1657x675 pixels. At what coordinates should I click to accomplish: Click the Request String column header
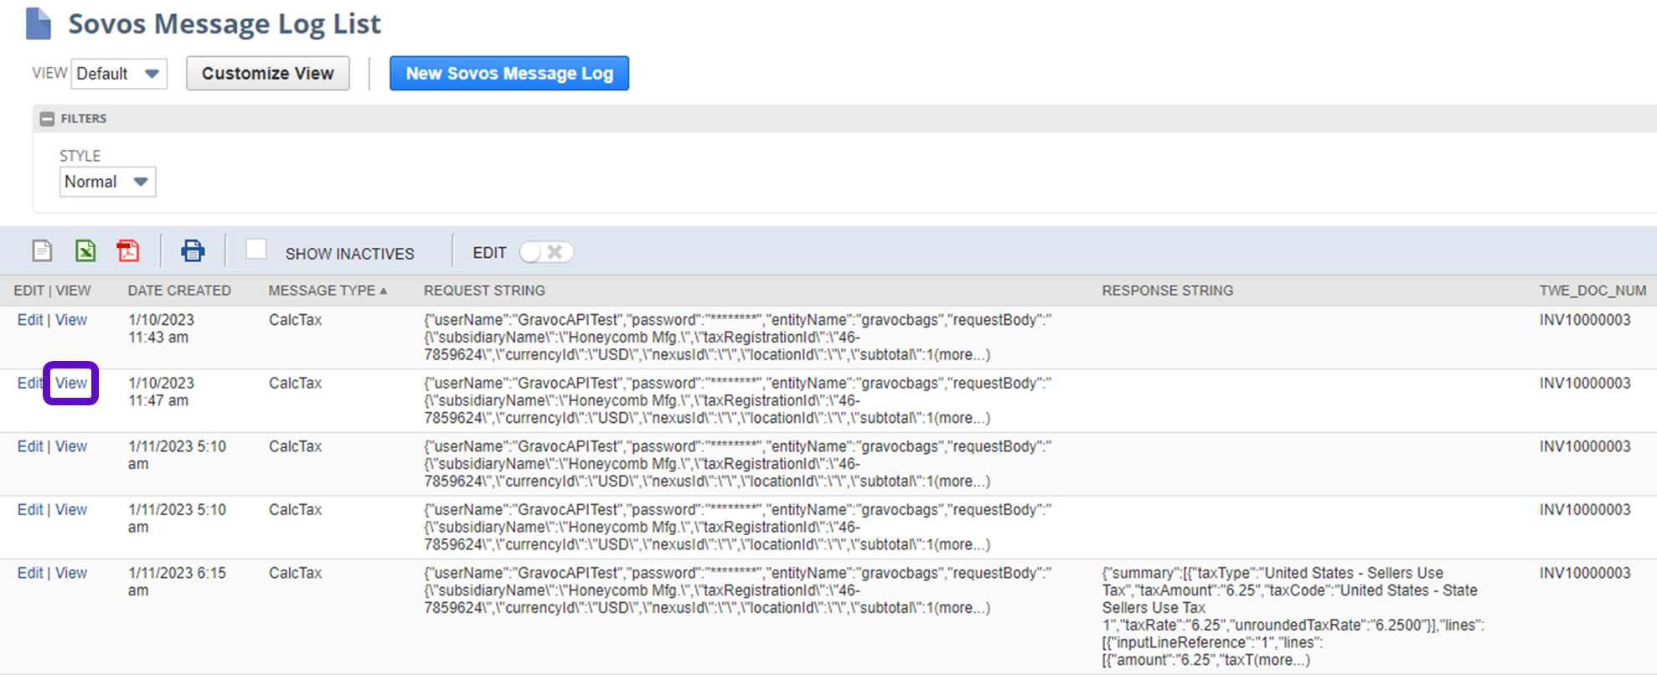coord(484,291)
